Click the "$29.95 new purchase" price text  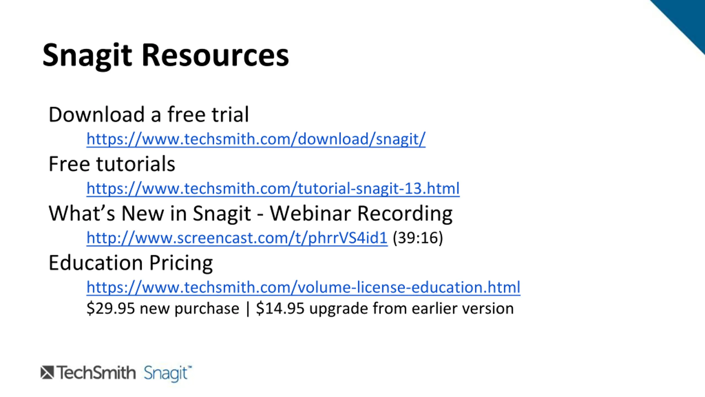[163, 308]
